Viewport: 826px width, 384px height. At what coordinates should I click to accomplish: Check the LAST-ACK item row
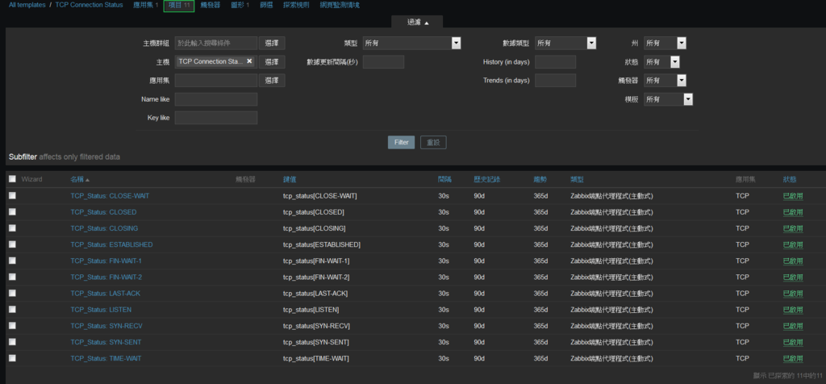coord(12,293)
